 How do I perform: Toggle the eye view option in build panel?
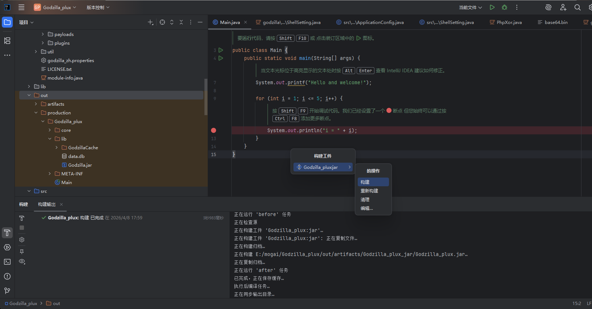[22, 261]
